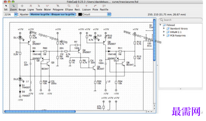The height and width of the screenshot is (121, 206).
Task: Click the DL3 LED label
Action: [99, 36]
